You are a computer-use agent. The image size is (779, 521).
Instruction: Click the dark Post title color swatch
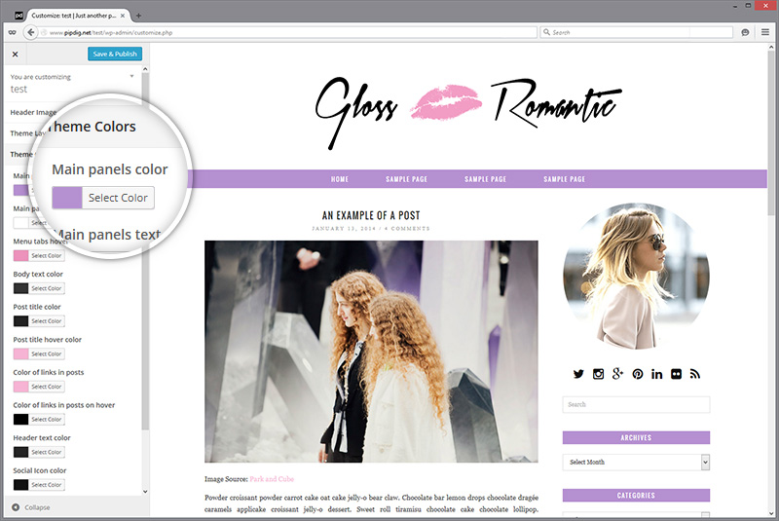pyautogui.click(x=20, y=321)
